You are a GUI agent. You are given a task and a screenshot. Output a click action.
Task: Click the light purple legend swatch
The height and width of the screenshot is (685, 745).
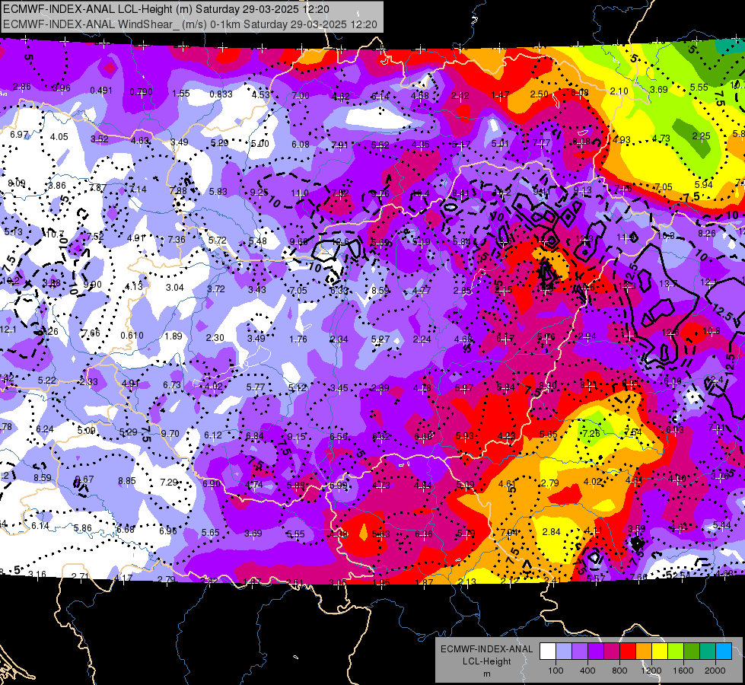[580, 652]
